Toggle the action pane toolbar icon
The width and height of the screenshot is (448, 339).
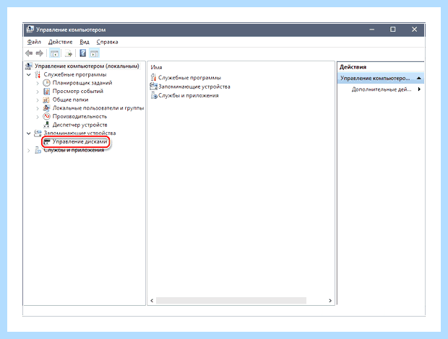point(94,53)
